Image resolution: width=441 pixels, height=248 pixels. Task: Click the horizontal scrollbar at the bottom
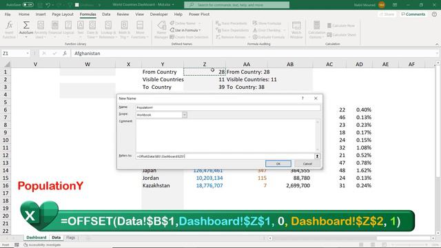pos(352,238)
